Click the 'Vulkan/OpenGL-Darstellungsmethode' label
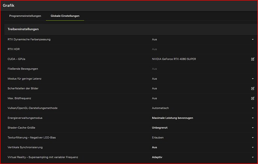 pyautogui.click(x=33, y=108)
